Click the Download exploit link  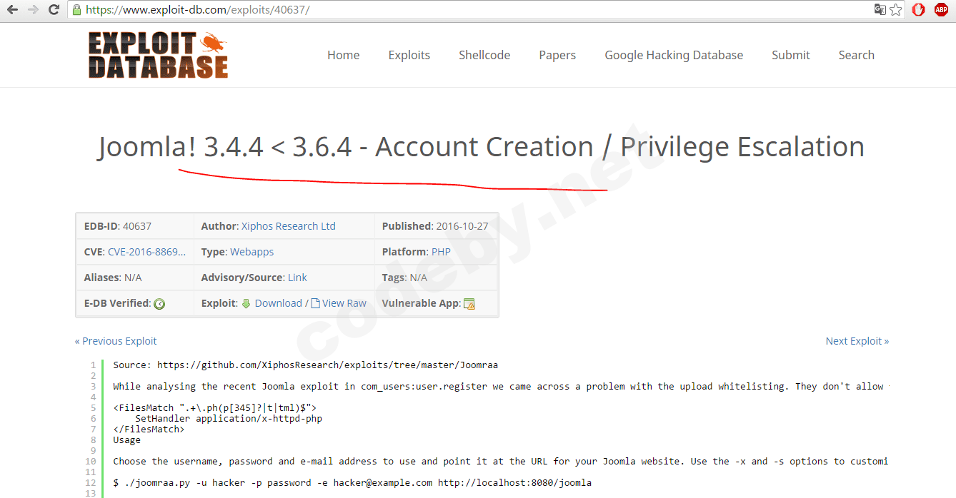[278, 303]
